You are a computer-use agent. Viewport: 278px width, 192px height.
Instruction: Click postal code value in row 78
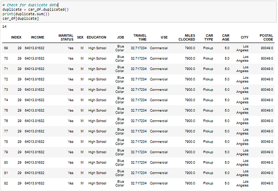(267, 142)
